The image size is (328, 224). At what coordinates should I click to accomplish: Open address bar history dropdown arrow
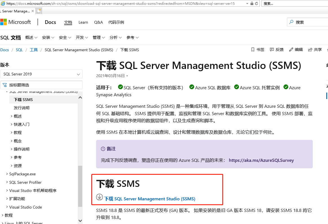(247, 4)
